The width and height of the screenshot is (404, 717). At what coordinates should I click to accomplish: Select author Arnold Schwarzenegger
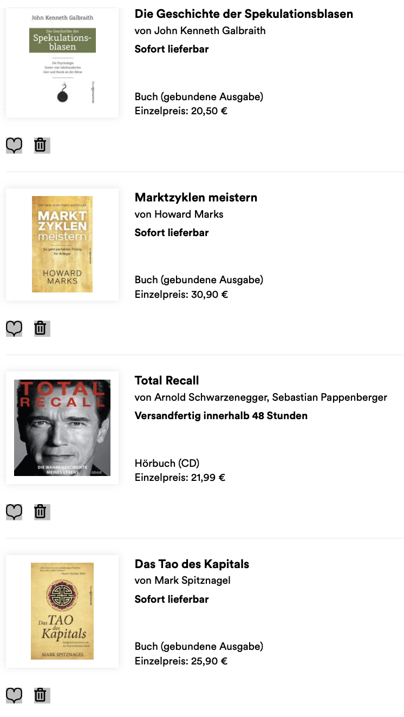pos(211,397)
